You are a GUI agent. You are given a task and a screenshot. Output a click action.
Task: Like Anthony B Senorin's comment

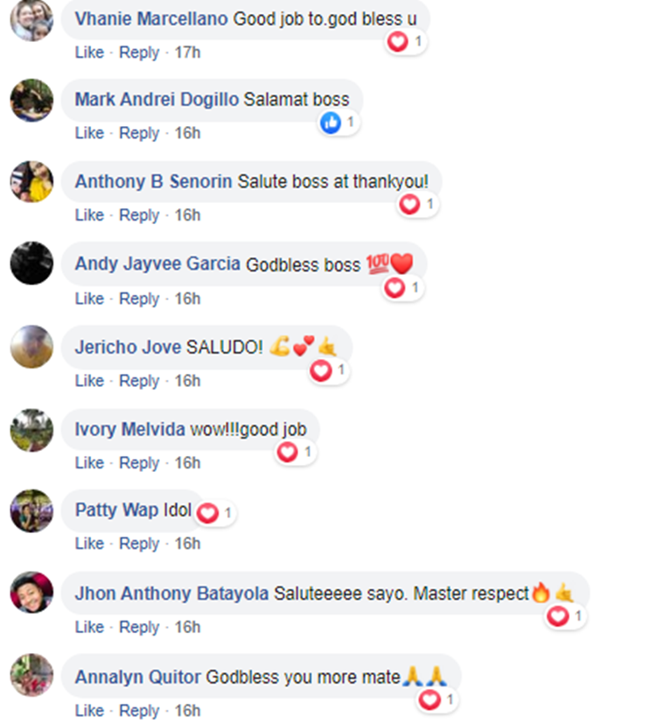click(89, 215)
